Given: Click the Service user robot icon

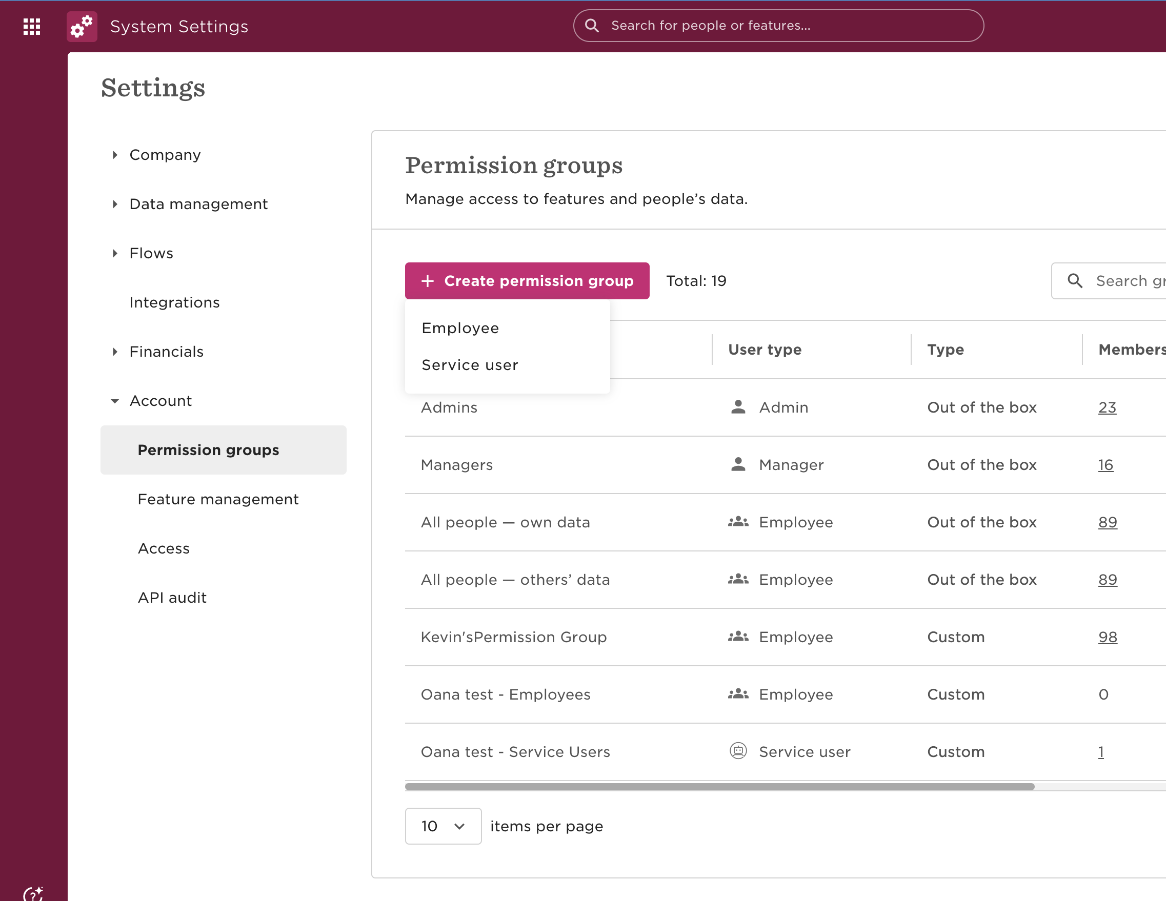Looking at the screenshot, I should point(738,751).
